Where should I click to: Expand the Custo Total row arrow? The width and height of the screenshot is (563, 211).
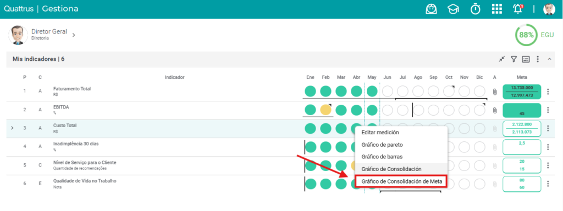point(13,128)
